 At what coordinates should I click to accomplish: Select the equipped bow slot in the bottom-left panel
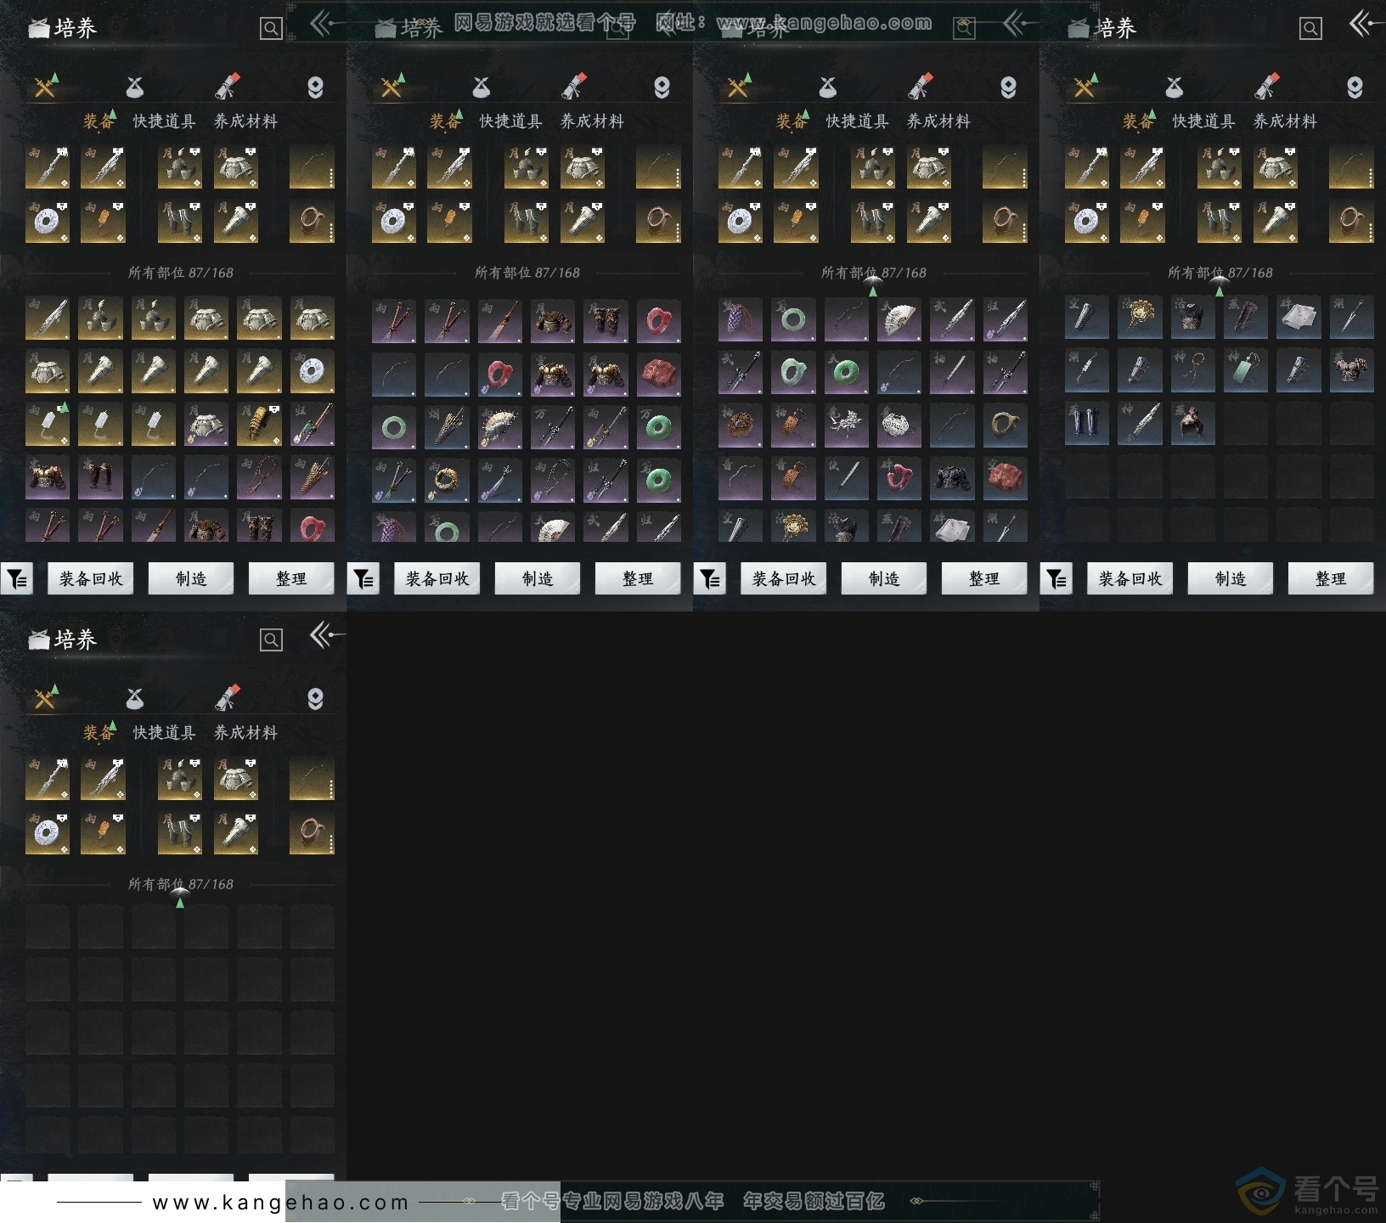(x=312, y=778)
